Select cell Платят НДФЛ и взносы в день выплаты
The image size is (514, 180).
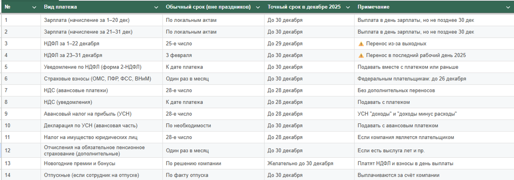[x=434, y=163]
